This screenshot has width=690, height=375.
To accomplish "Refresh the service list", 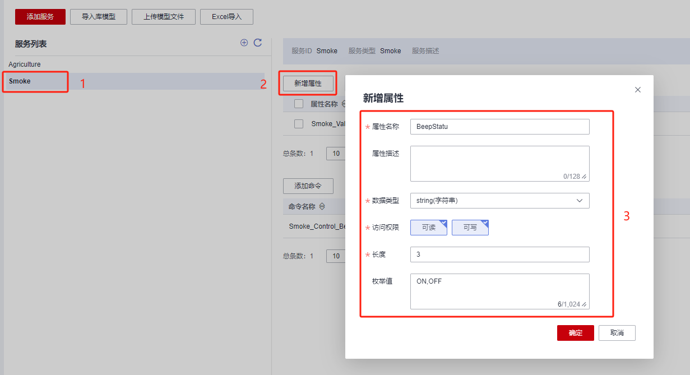I will click(x=258, y=43).
